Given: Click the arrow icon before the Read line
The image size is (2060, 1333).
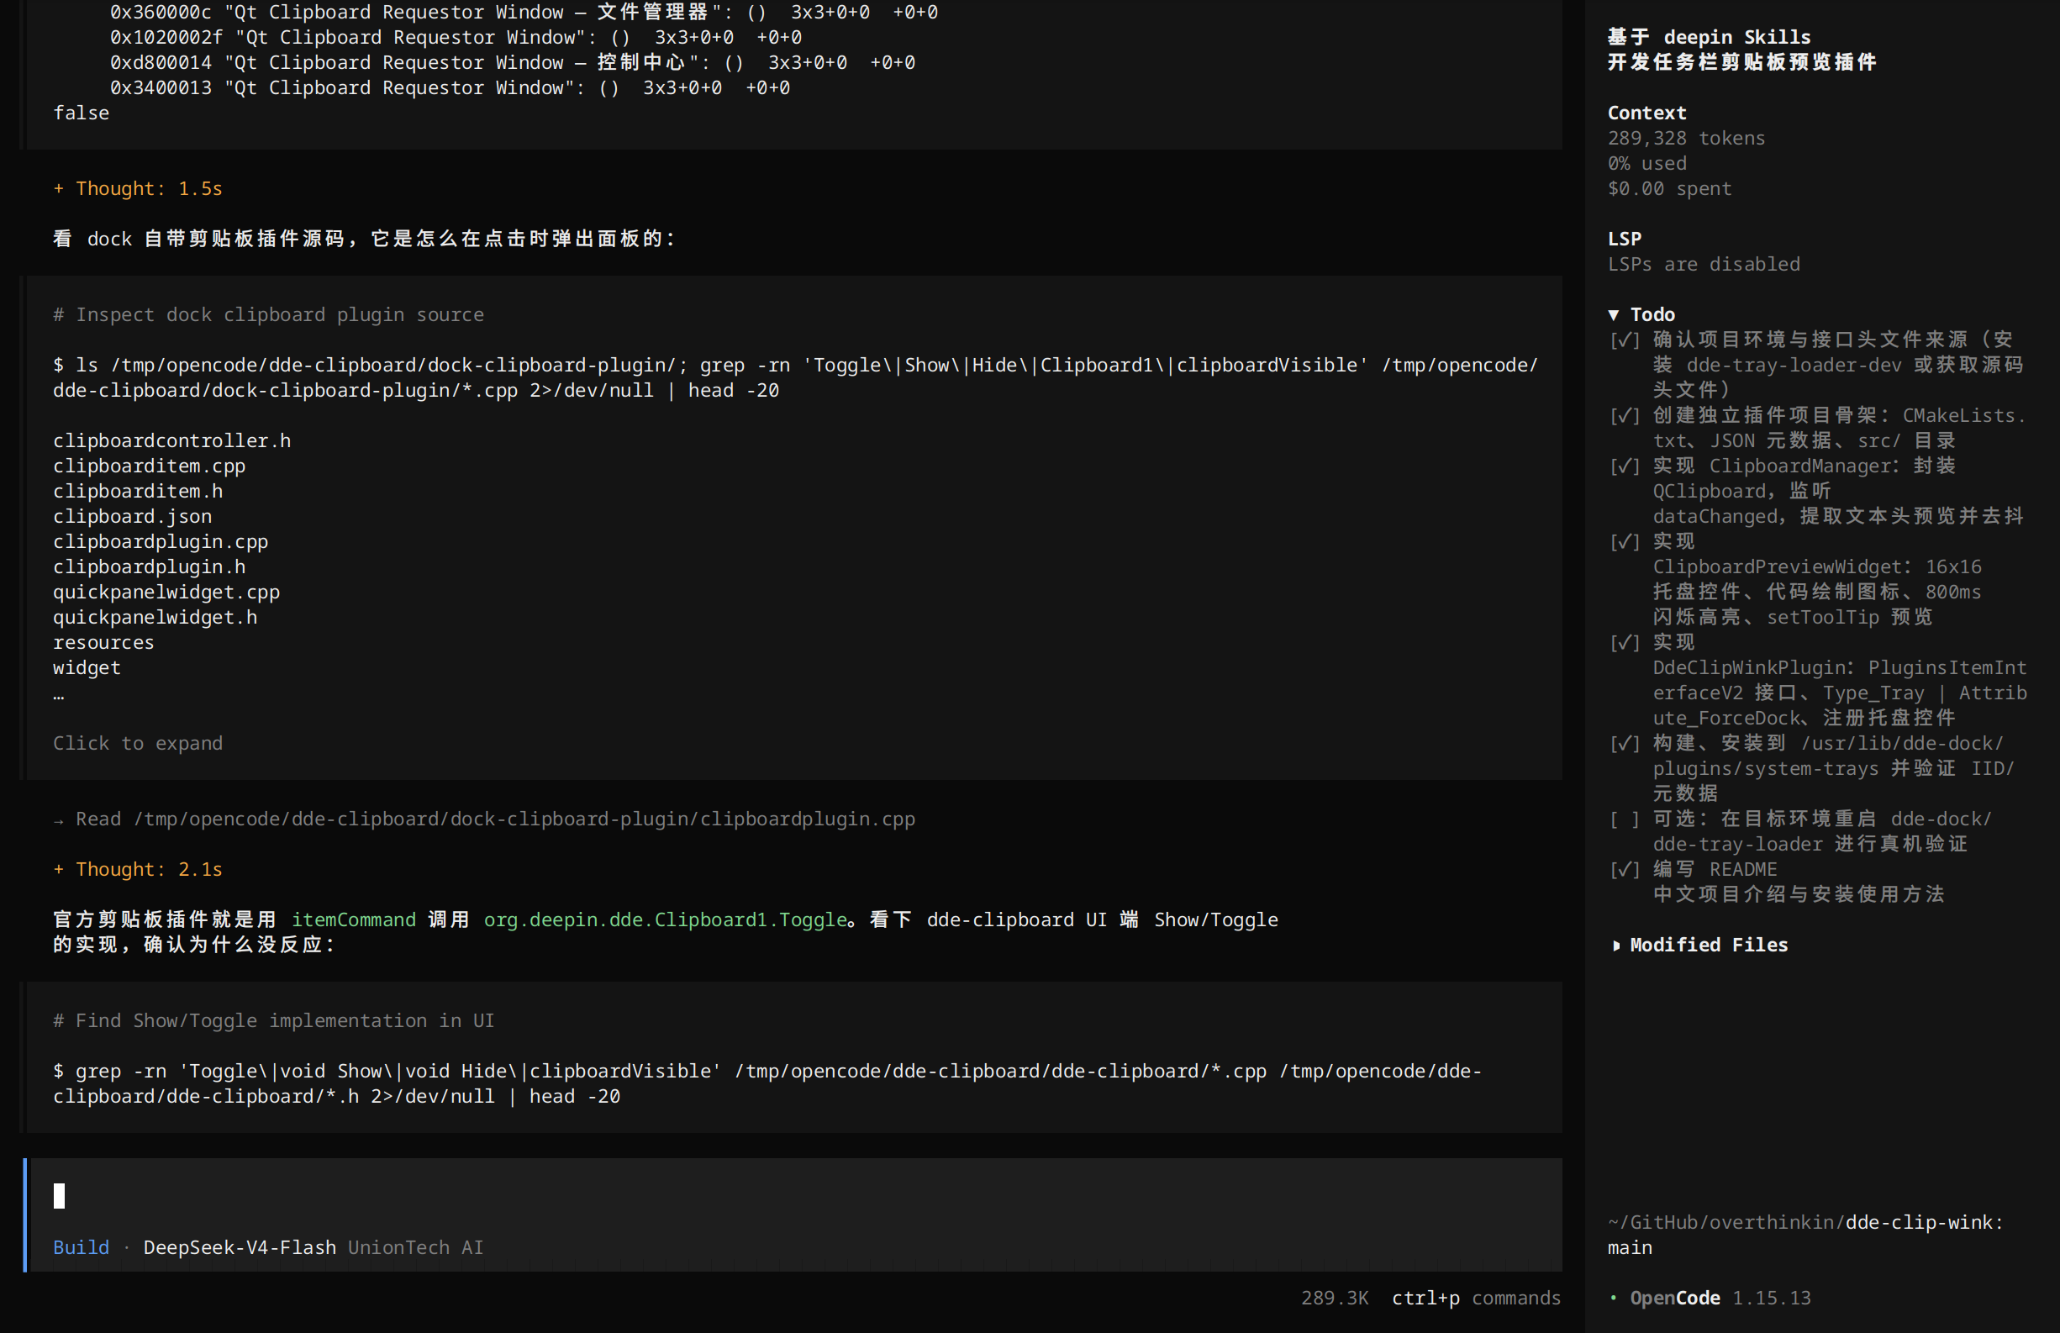Looking at the screenshot, I should 58,819.
